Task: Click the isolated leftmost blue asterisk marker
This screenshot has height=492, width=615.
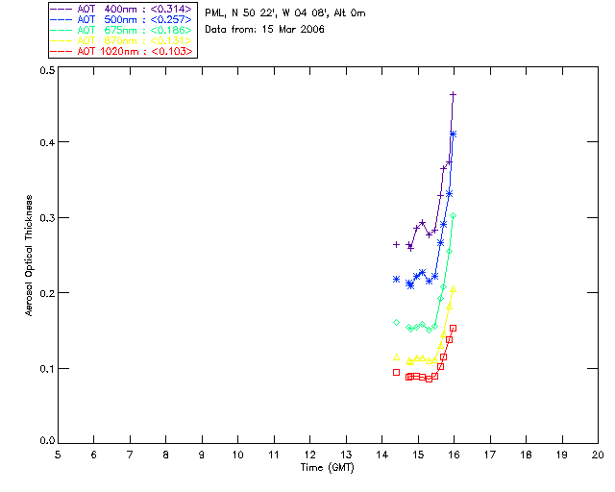Action: [x=396, y=280]
